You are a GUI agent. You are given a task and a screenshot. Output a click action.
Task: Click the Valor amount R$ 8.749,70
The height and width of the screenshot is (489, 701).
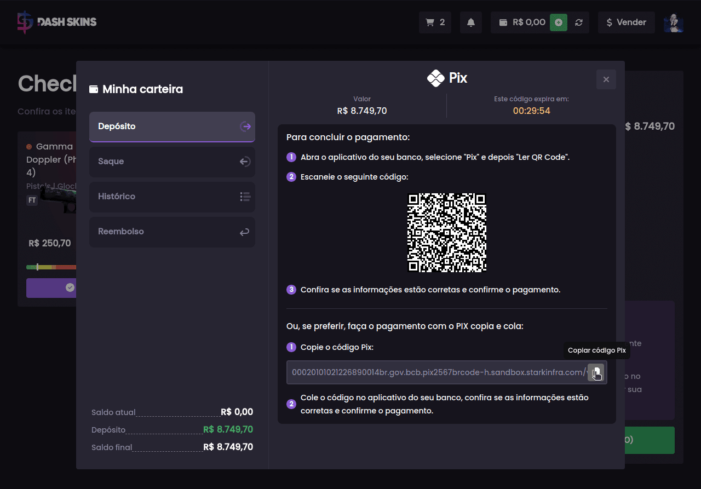362,111
